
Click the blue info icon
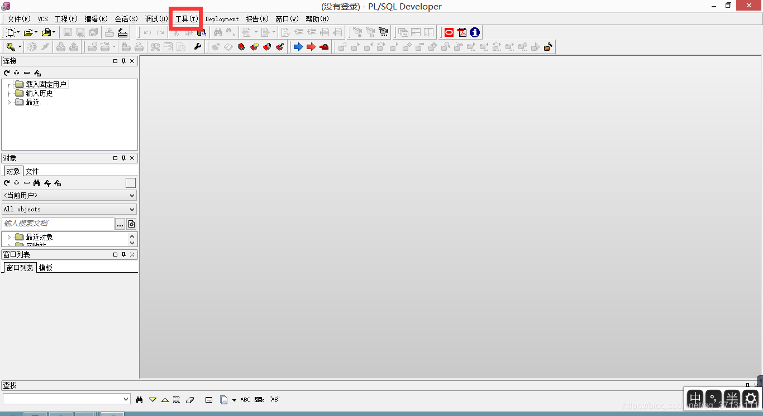tap(475, 32)
